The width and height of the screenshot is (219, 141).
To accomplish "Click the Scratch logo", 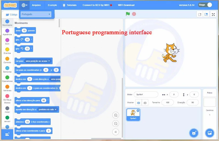I will tap(10, 5).
